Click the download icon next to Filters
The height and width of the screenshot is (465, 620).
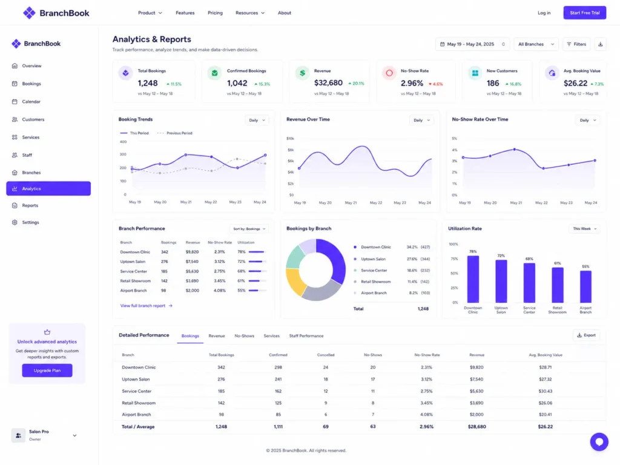(600, 44)
